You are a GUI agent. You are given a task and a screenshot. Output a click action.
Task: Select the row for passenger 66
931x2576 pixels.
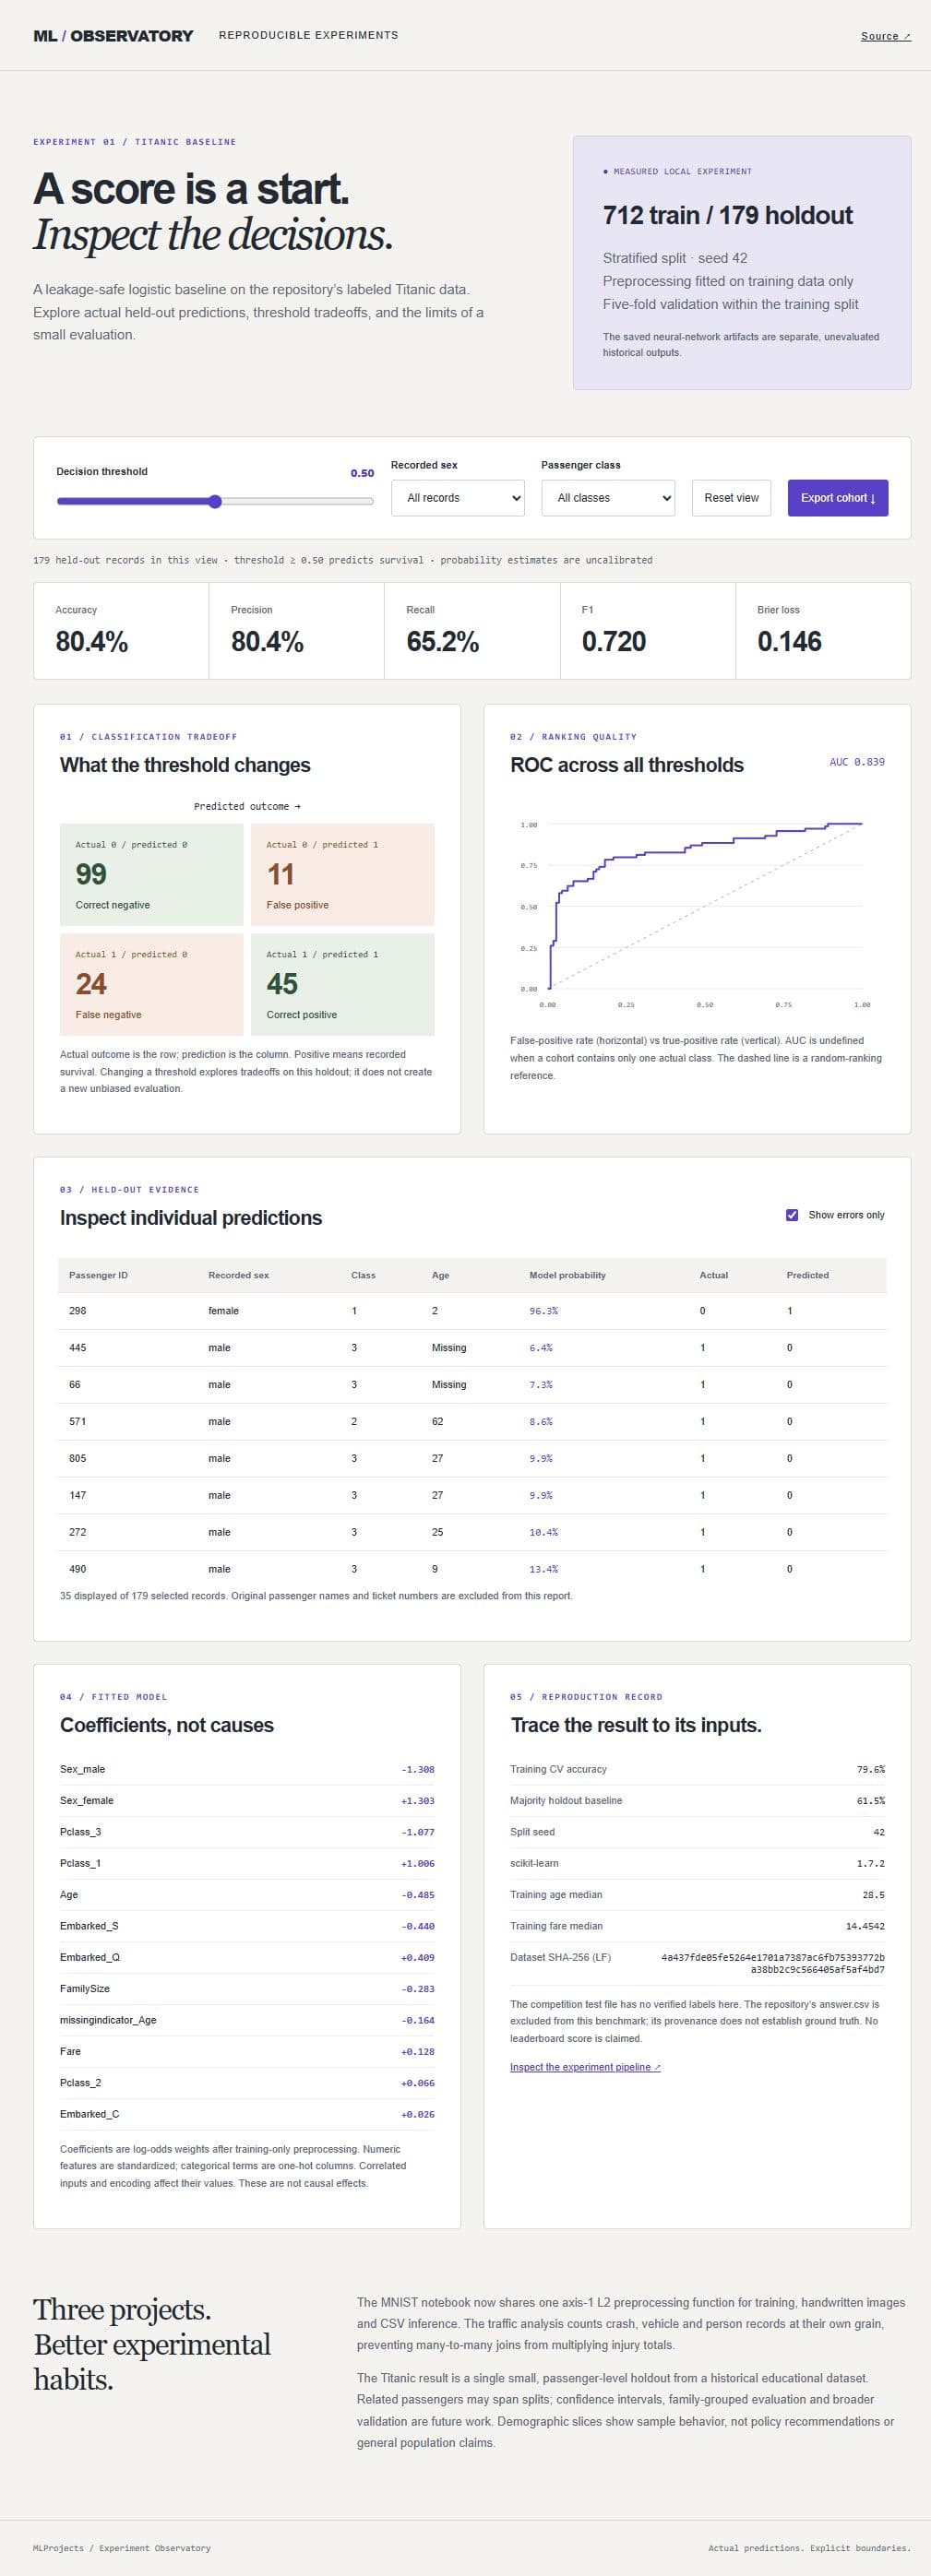pyautogui.click(x=472, y=1385)
